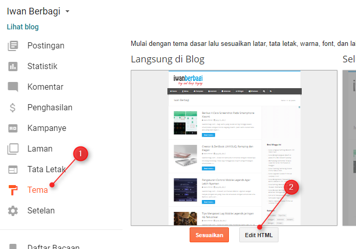Click the Tema paint roller icon

coord(13,190)
